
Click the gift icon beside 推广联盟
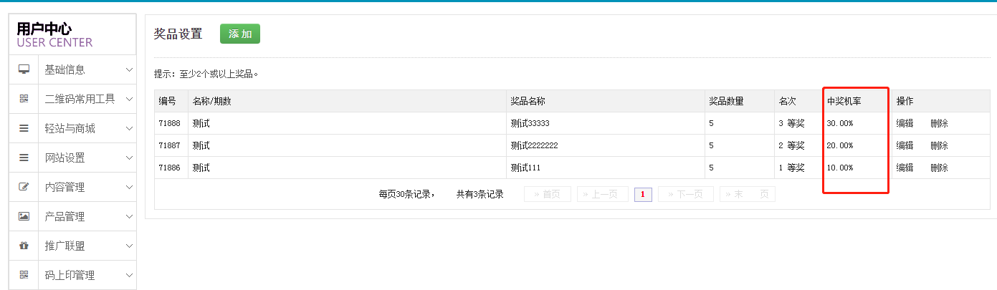coord(24,246)
